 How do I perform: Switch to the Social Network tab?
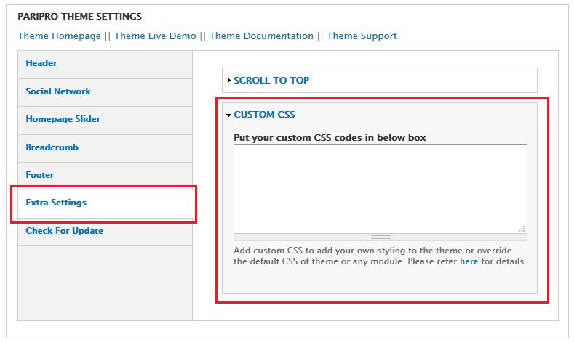58,91
